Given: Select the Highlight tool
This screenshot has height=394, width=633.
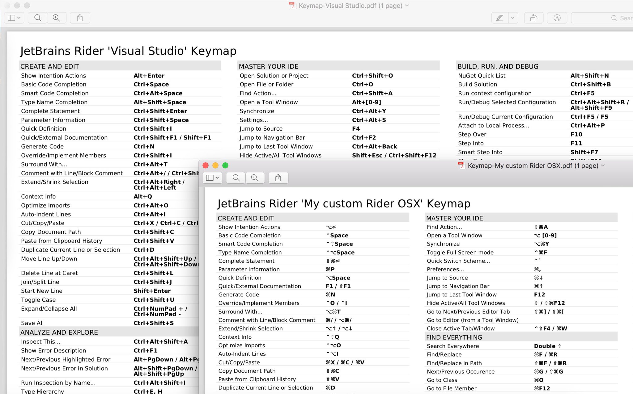Looking at the screenshot, I should [x=500, y=18].
